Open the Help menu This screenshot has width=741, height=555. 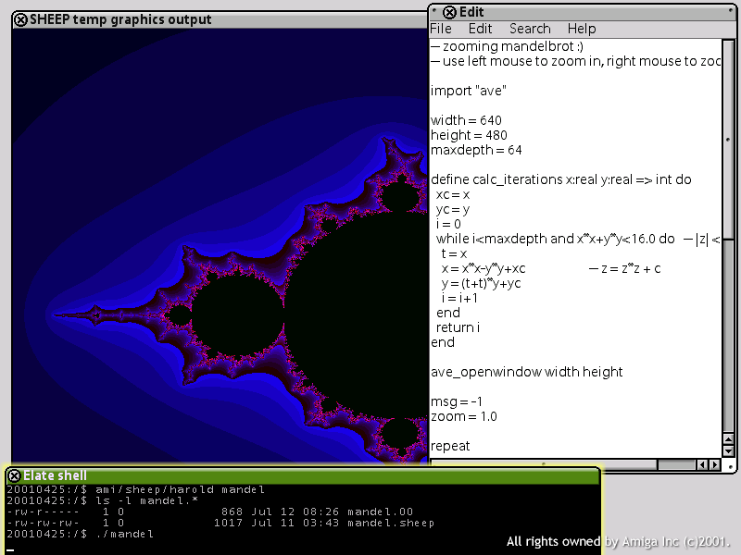[582, 29]
